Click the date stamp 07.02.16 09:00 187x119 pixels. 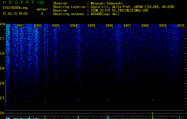[x=15, y=14]
